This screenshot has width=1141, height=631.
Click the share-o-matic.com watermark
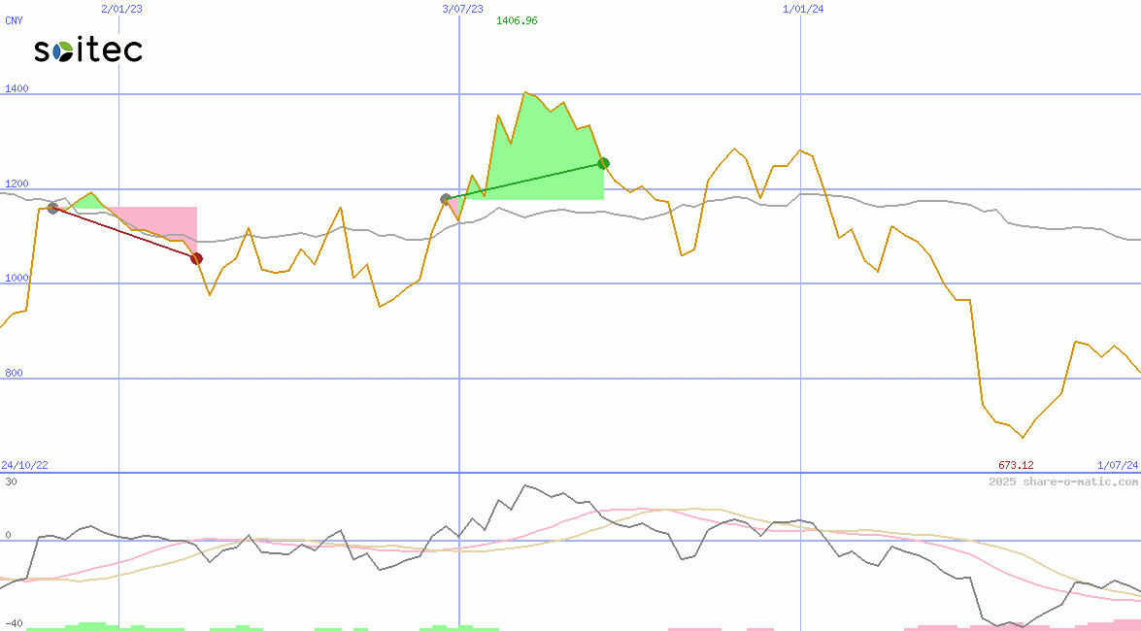tap(1063, 482)
